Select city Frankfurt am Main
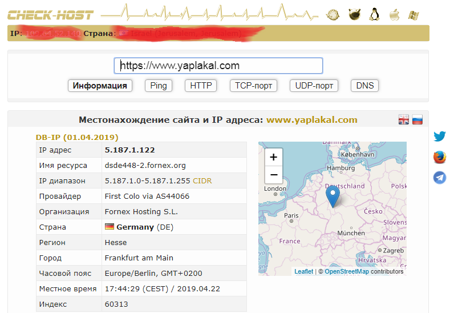This screenshot has height=313, width=458. tap(139, 258)
